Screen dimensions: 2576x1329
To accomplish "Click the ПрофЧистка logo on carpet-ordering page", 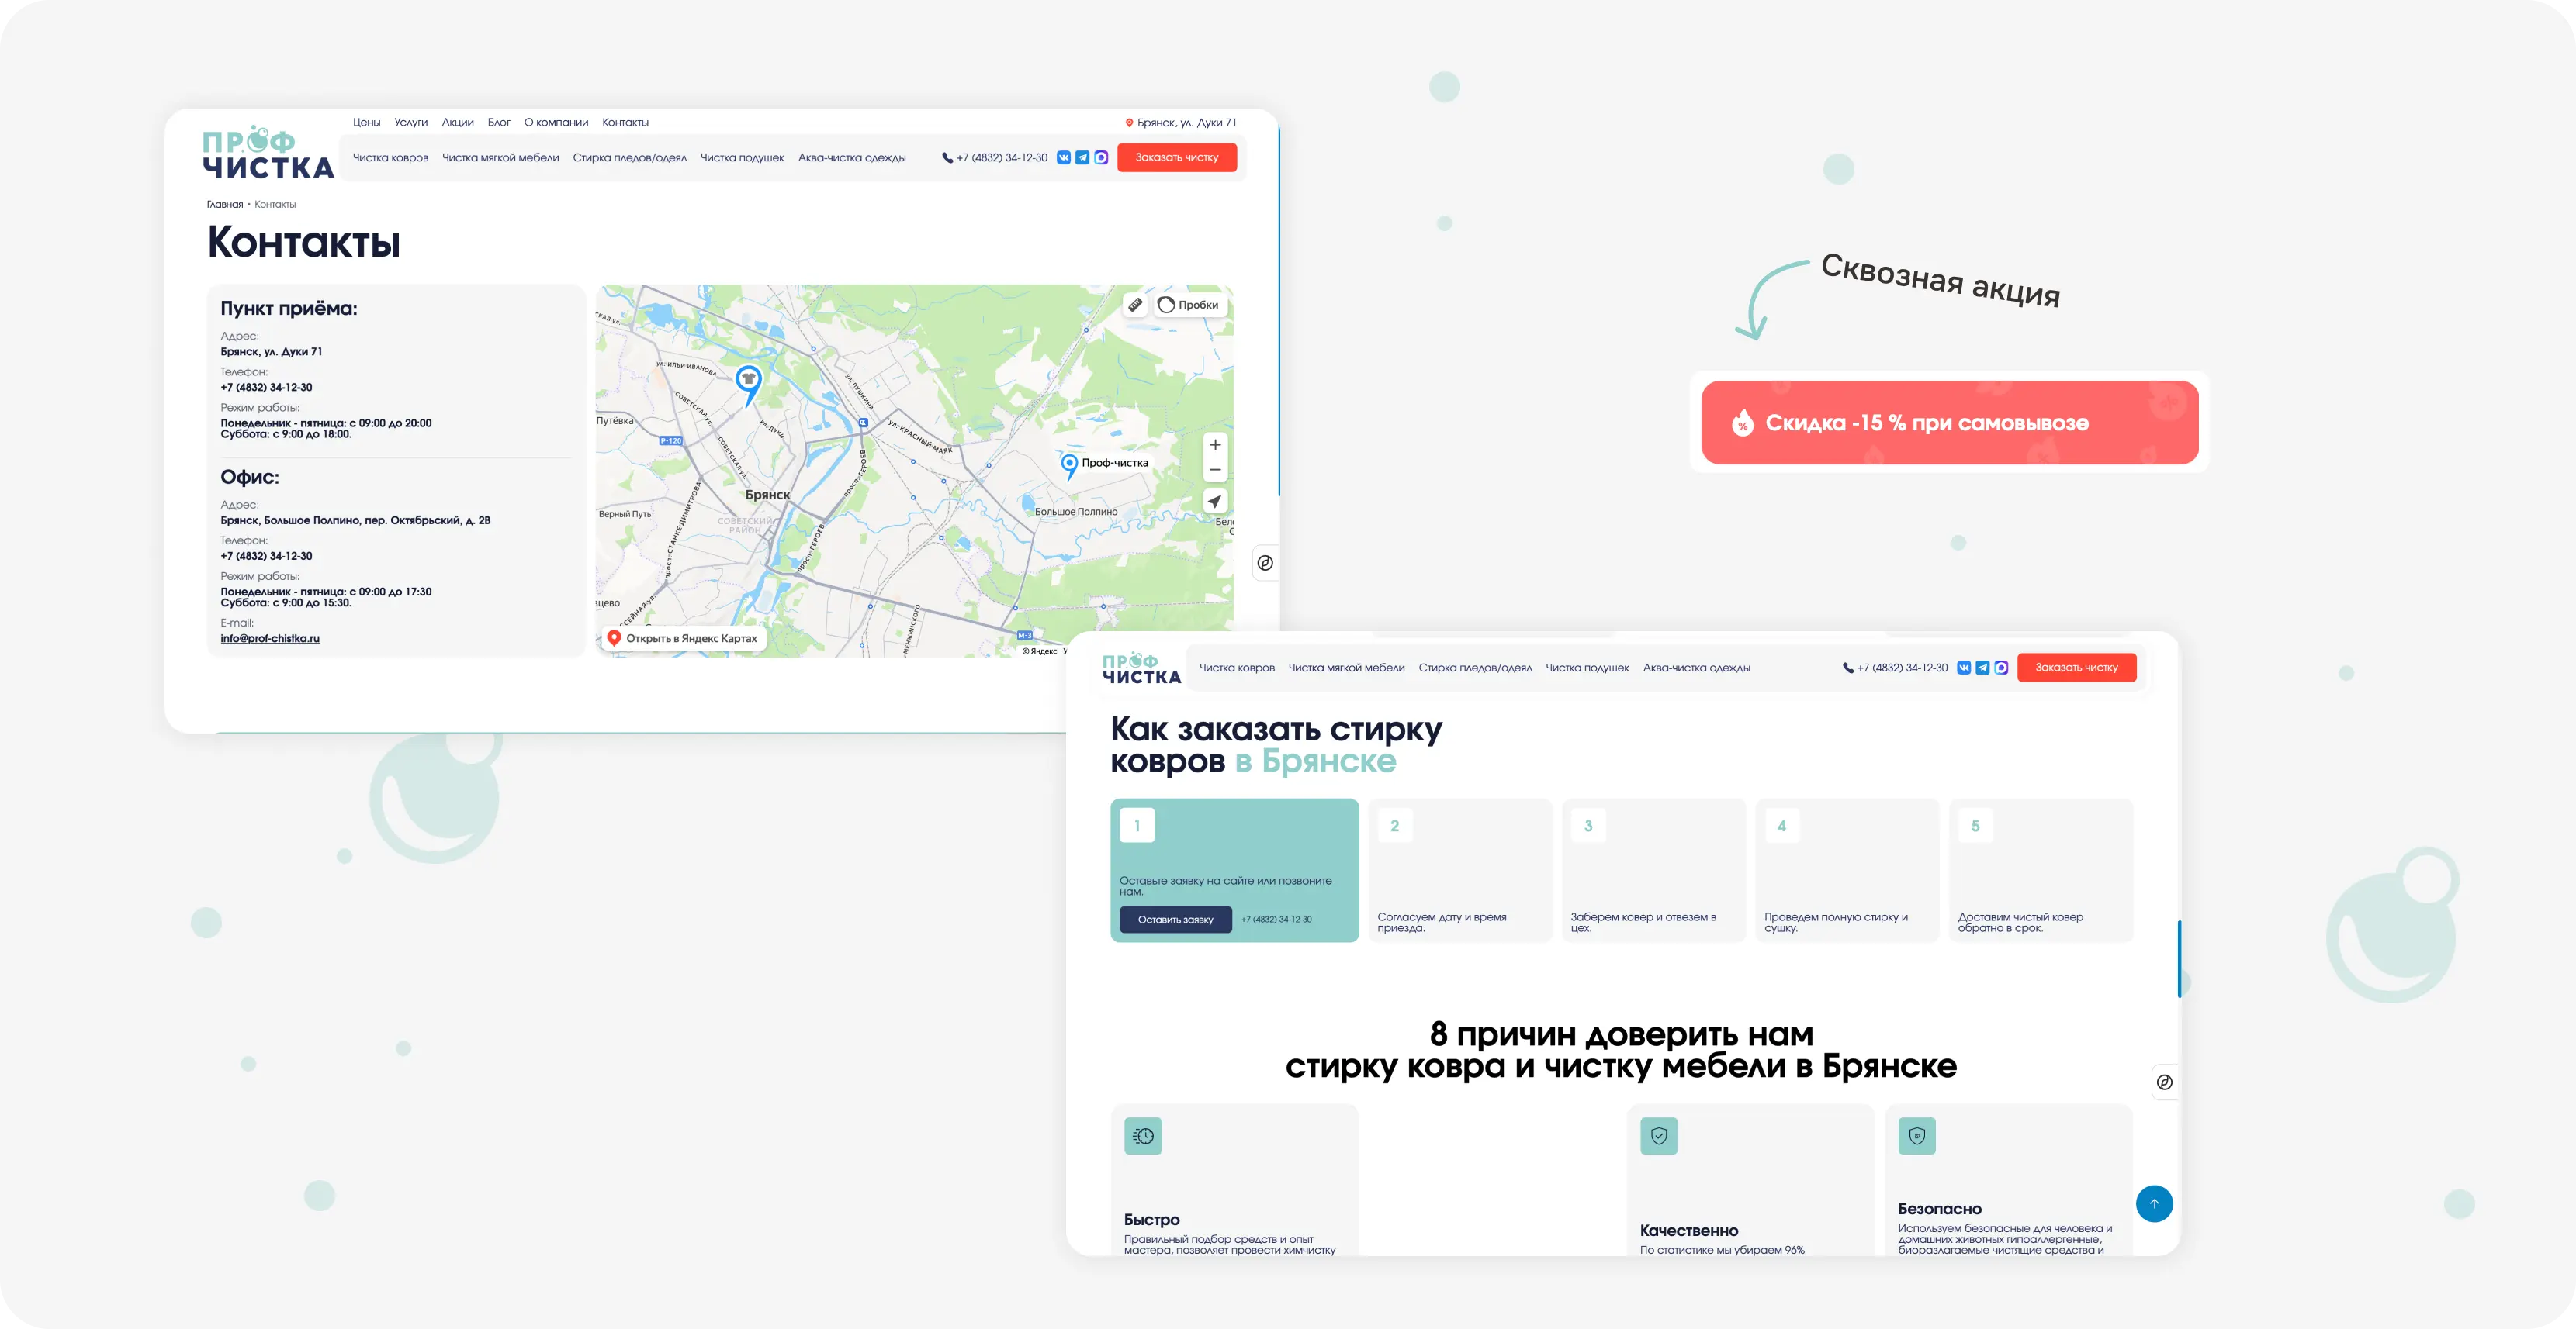I will [x=1141, y=668].
